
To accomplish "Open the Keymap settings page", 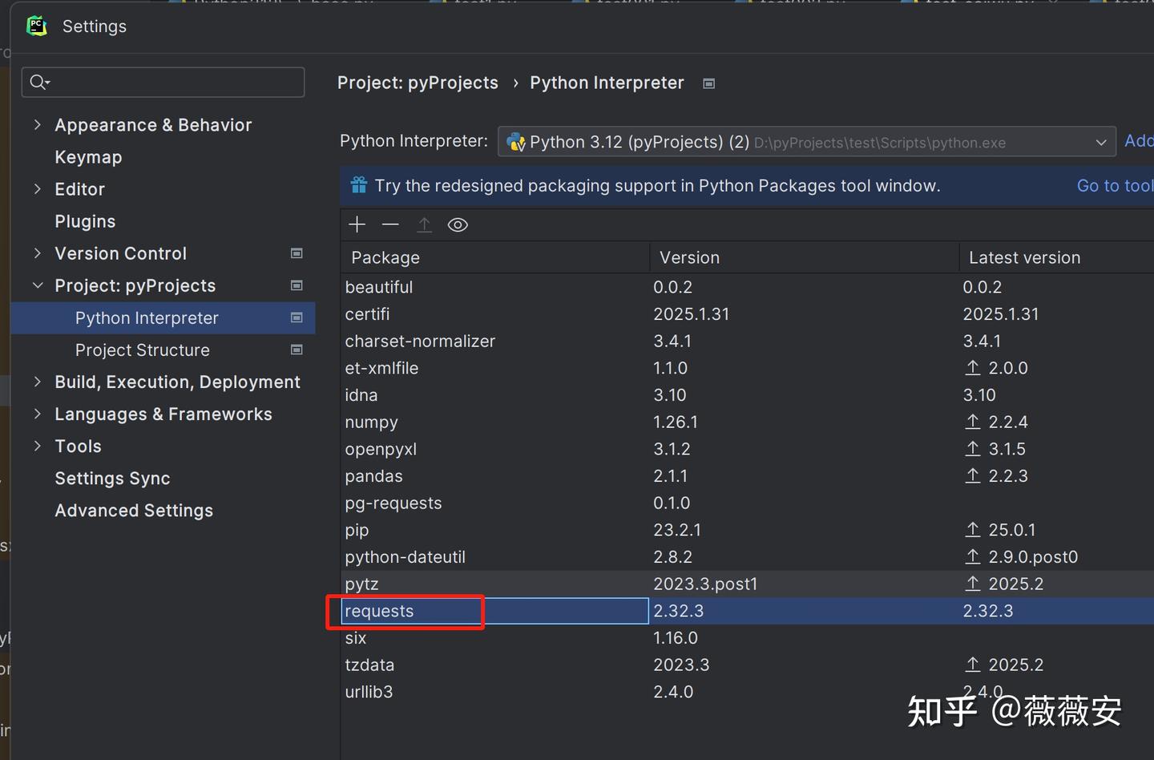I will 88,157.
